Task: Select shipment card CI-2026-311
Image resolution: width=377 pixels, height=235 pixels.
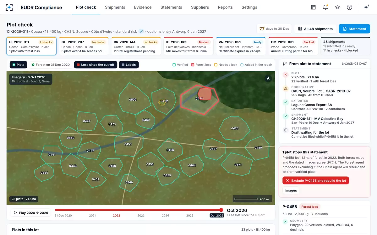Action: (x=31, y=46)
